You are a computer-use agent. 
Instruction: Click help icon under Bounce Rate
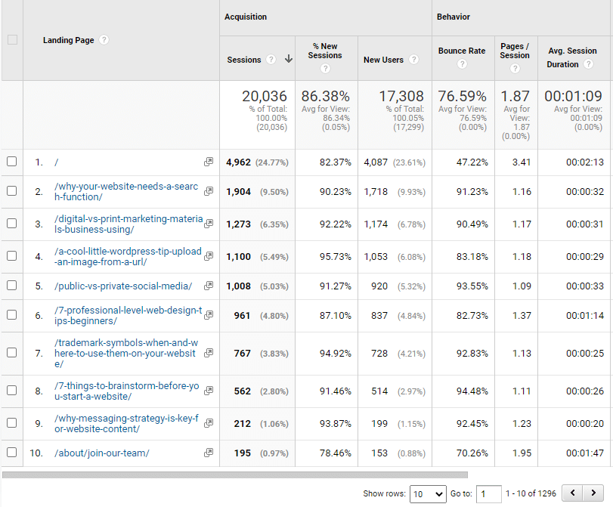click(x=462, y=63)
